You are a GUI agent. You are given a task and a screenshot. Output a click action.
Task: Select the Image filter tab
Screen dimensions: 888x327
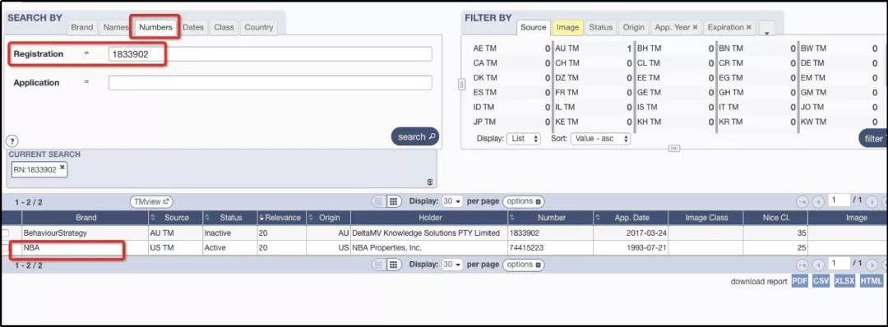[567, 27]
